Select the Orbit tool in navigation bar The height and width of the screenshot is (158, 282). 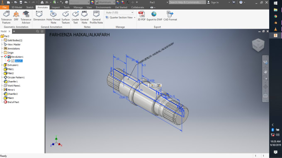coord(265,87)
